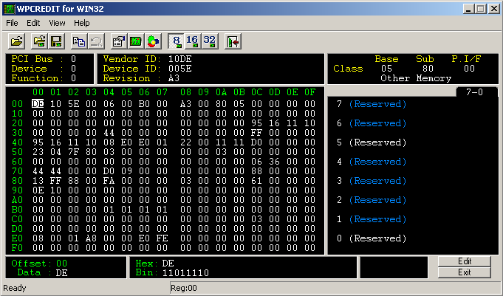Click the Reg:00 status bar entry
This screenshot has height=296, width=503.
point(184,288)
